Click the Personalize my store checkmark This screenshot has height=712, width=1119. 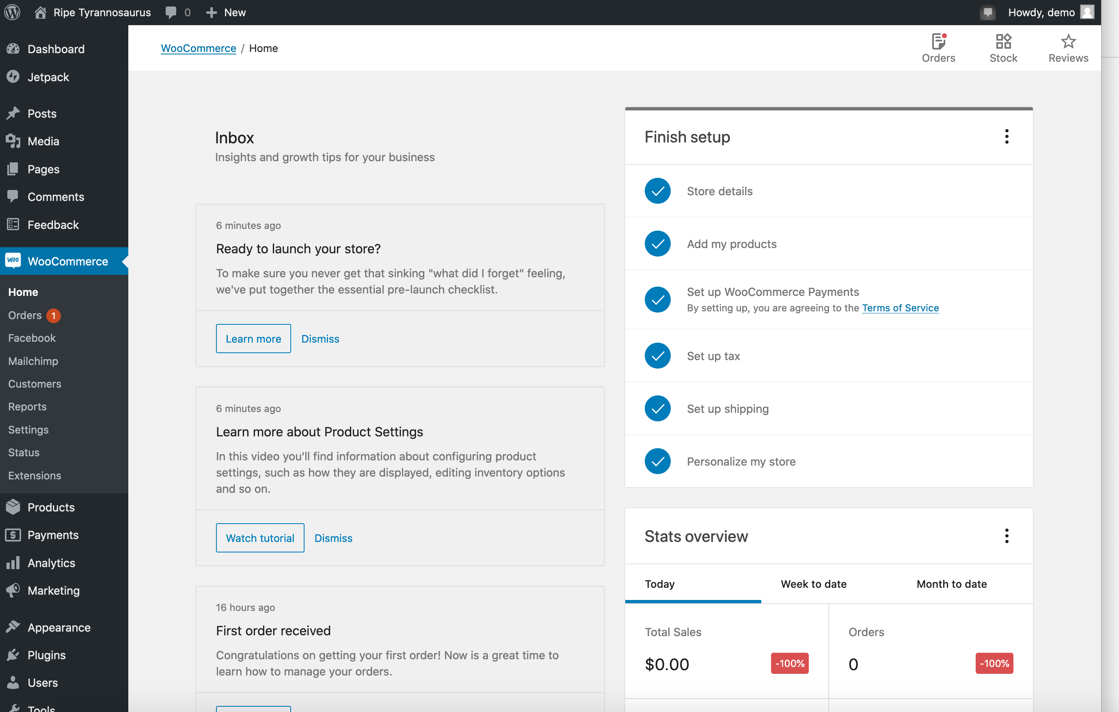point(657,461)
